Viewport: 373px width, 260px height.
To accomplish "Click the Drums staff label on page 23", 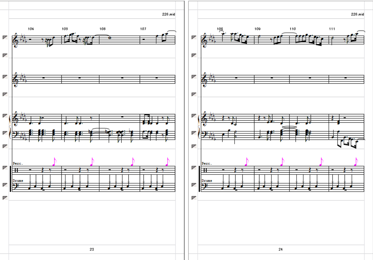I will point(18,181).
